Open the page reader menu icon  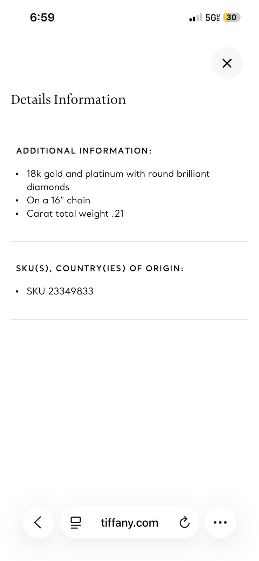point(76,522)
